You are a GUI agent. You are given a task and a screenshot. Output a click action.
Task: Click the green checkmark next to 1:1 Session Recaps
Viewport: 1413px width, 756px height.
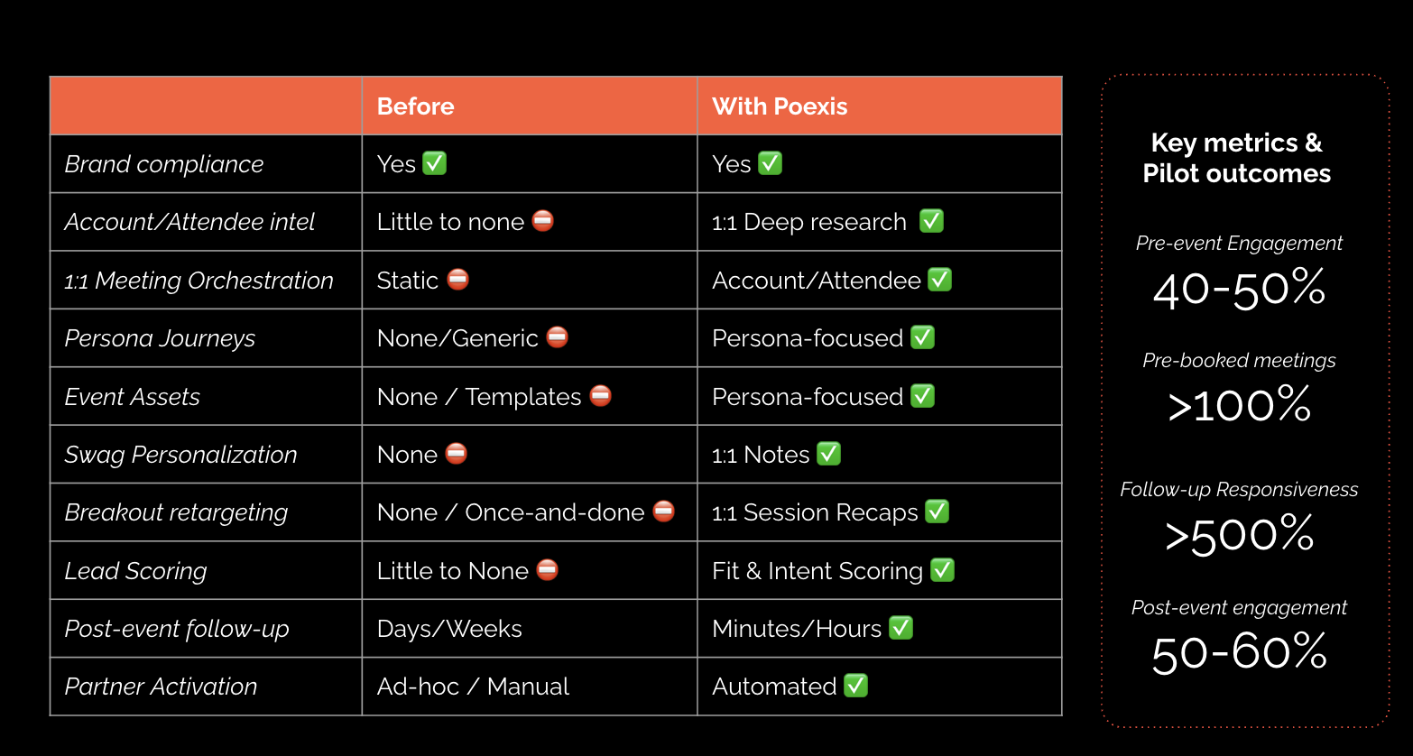[x=937, y=512]
